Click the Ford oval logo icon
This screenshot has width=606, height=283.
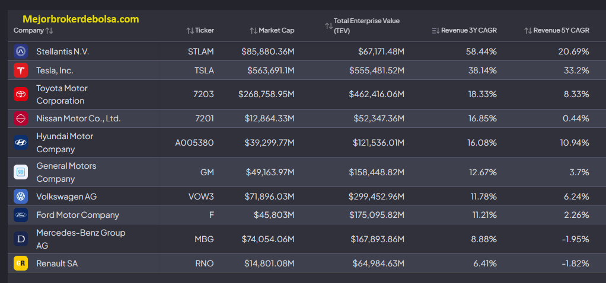(x=21, y=215)
